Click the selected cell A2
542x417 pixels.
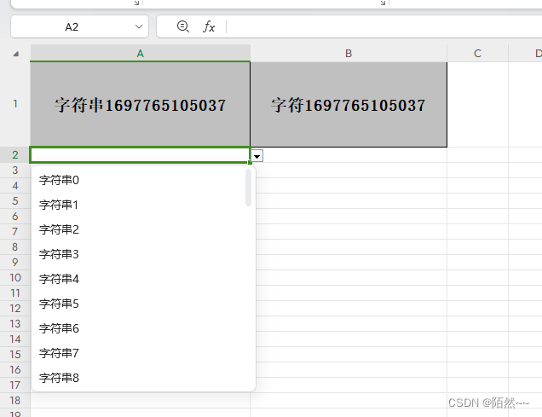tap(140, 155)
